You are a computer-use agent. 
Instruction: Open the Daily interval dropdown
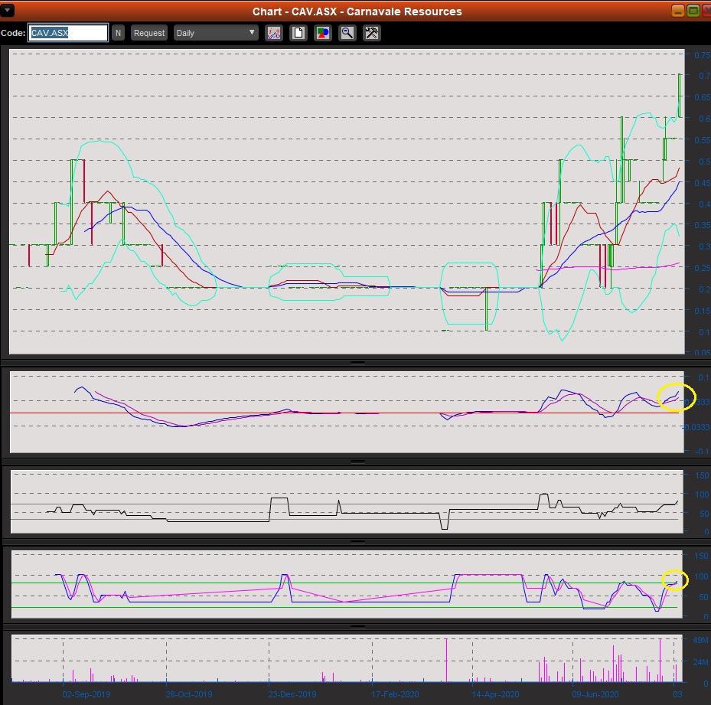215,33
